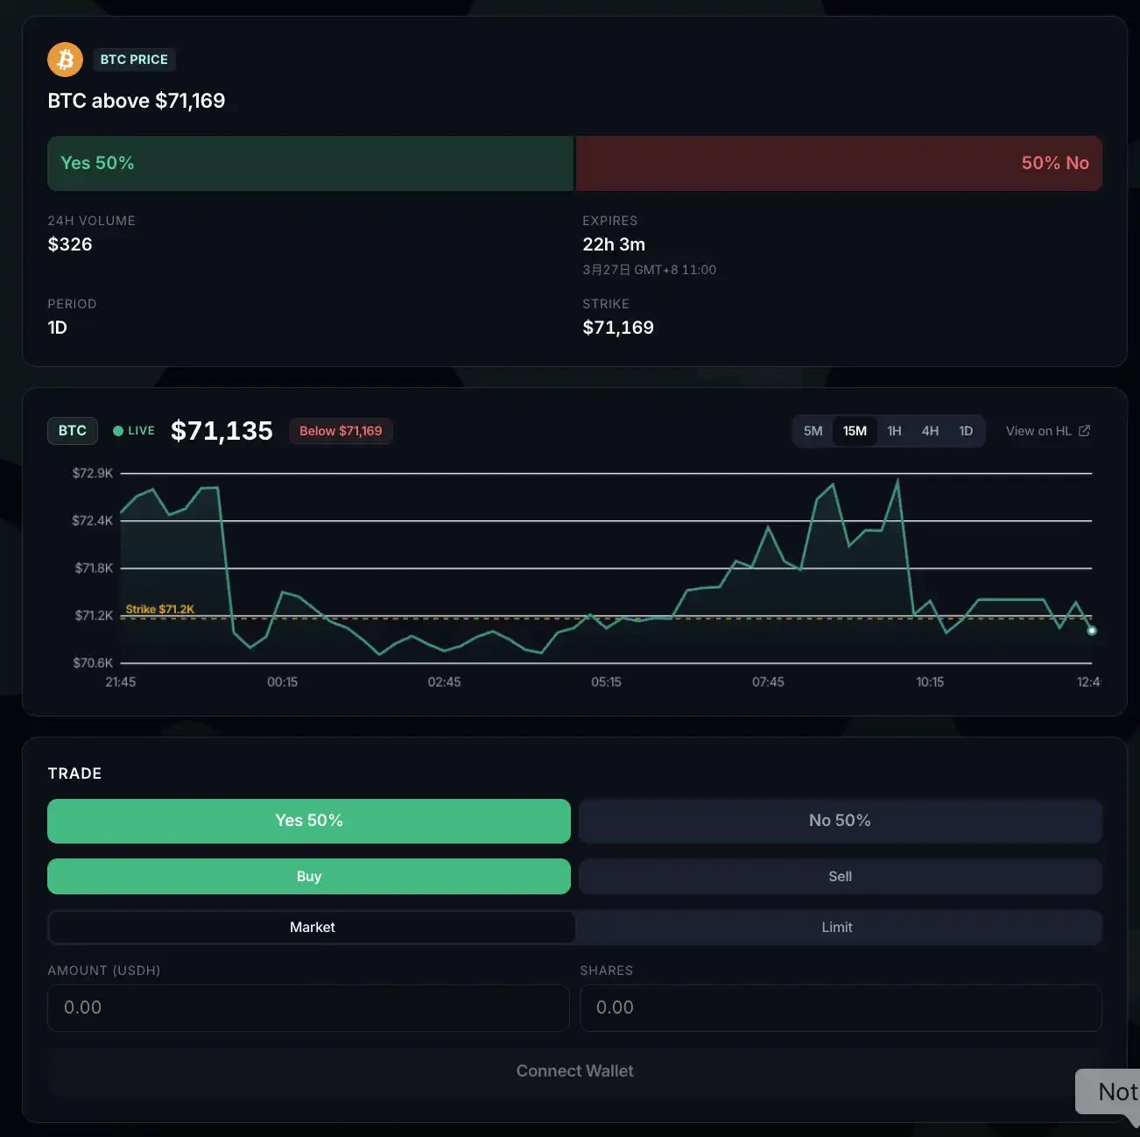Click the Yes 50% probability bar
Viewport: 1140px width, 1137px height.
(309, 163)
